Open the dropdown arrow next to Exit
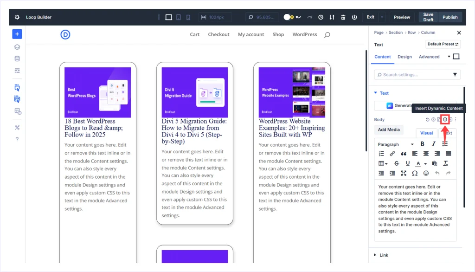The image size is (475, 272). (x=382, y=17)
